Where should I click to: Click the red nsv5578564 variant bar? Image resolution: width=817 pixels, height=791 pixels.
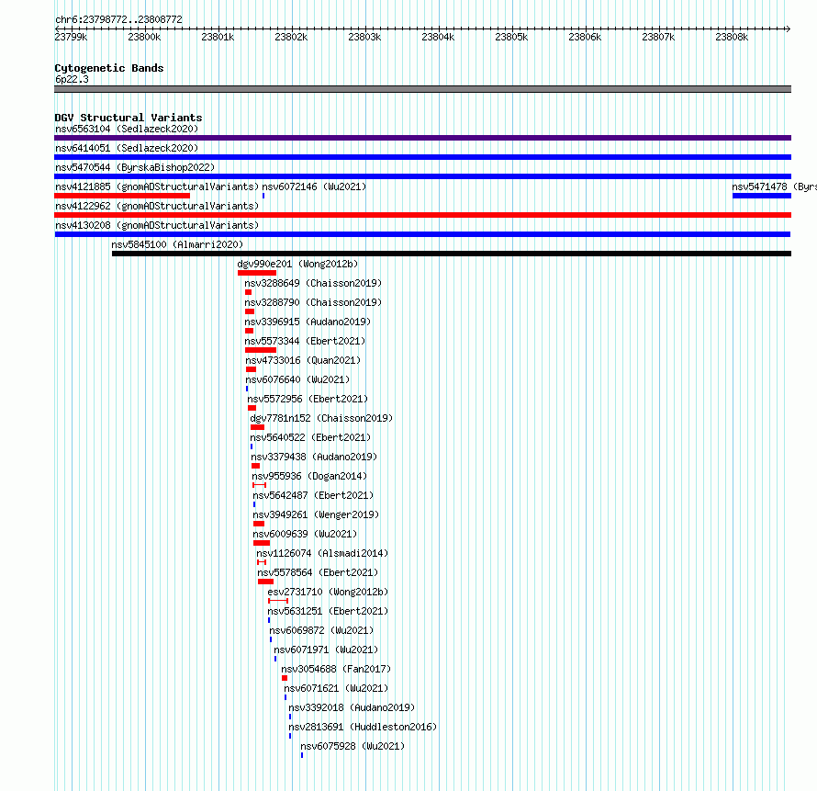coord(265,582)
